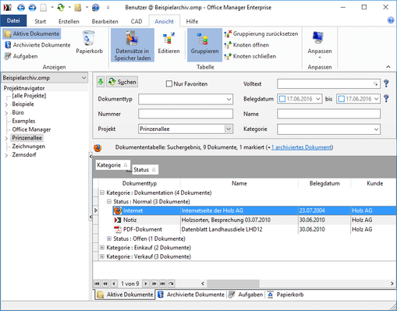The image size is (397, 311).
Task: Go to first record navigation button
Action: (x=97, y=284)
